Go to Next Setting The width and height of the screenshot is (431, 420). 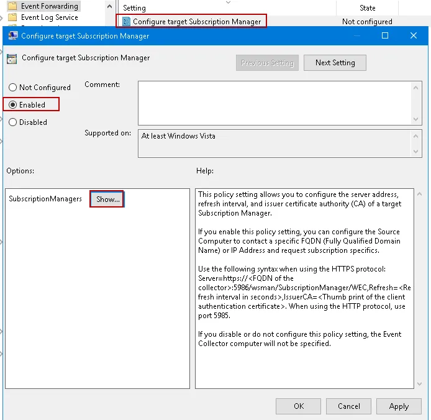335,63
